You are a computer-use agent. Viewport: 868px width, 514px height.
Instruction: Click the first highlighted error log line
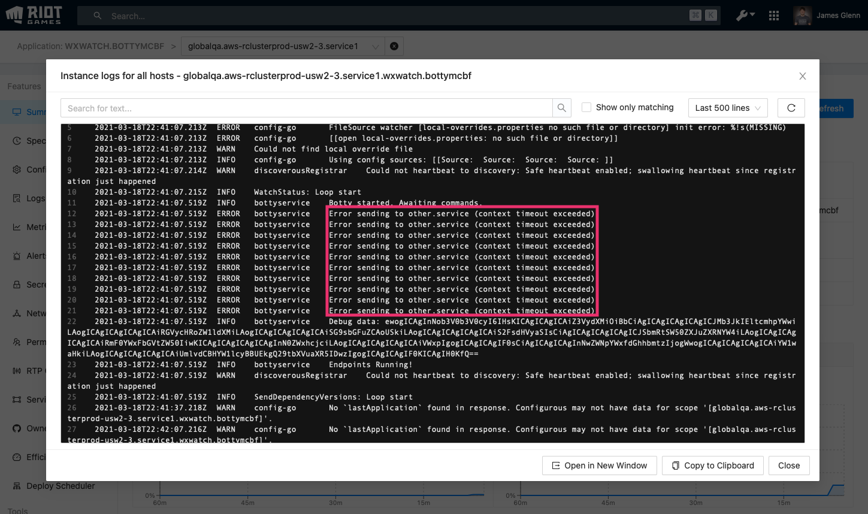[x=461, y=214]
